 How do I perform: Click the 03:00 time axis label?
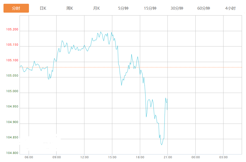tap(223, 157)
